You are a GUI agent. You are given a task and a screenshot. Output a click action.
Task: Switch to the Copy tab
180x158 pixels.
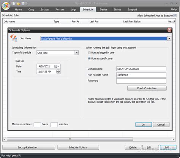(31, 10)
